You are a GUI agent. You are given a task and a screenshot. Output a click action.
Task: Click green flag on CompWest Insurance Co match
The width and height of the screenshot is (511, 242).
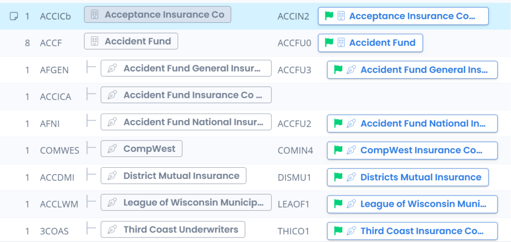(x=338, y=150)
